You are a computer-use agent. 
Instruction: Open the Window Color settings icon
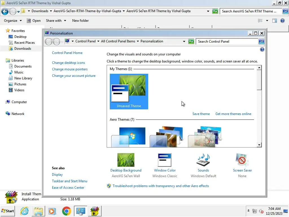tap(165, 160)
